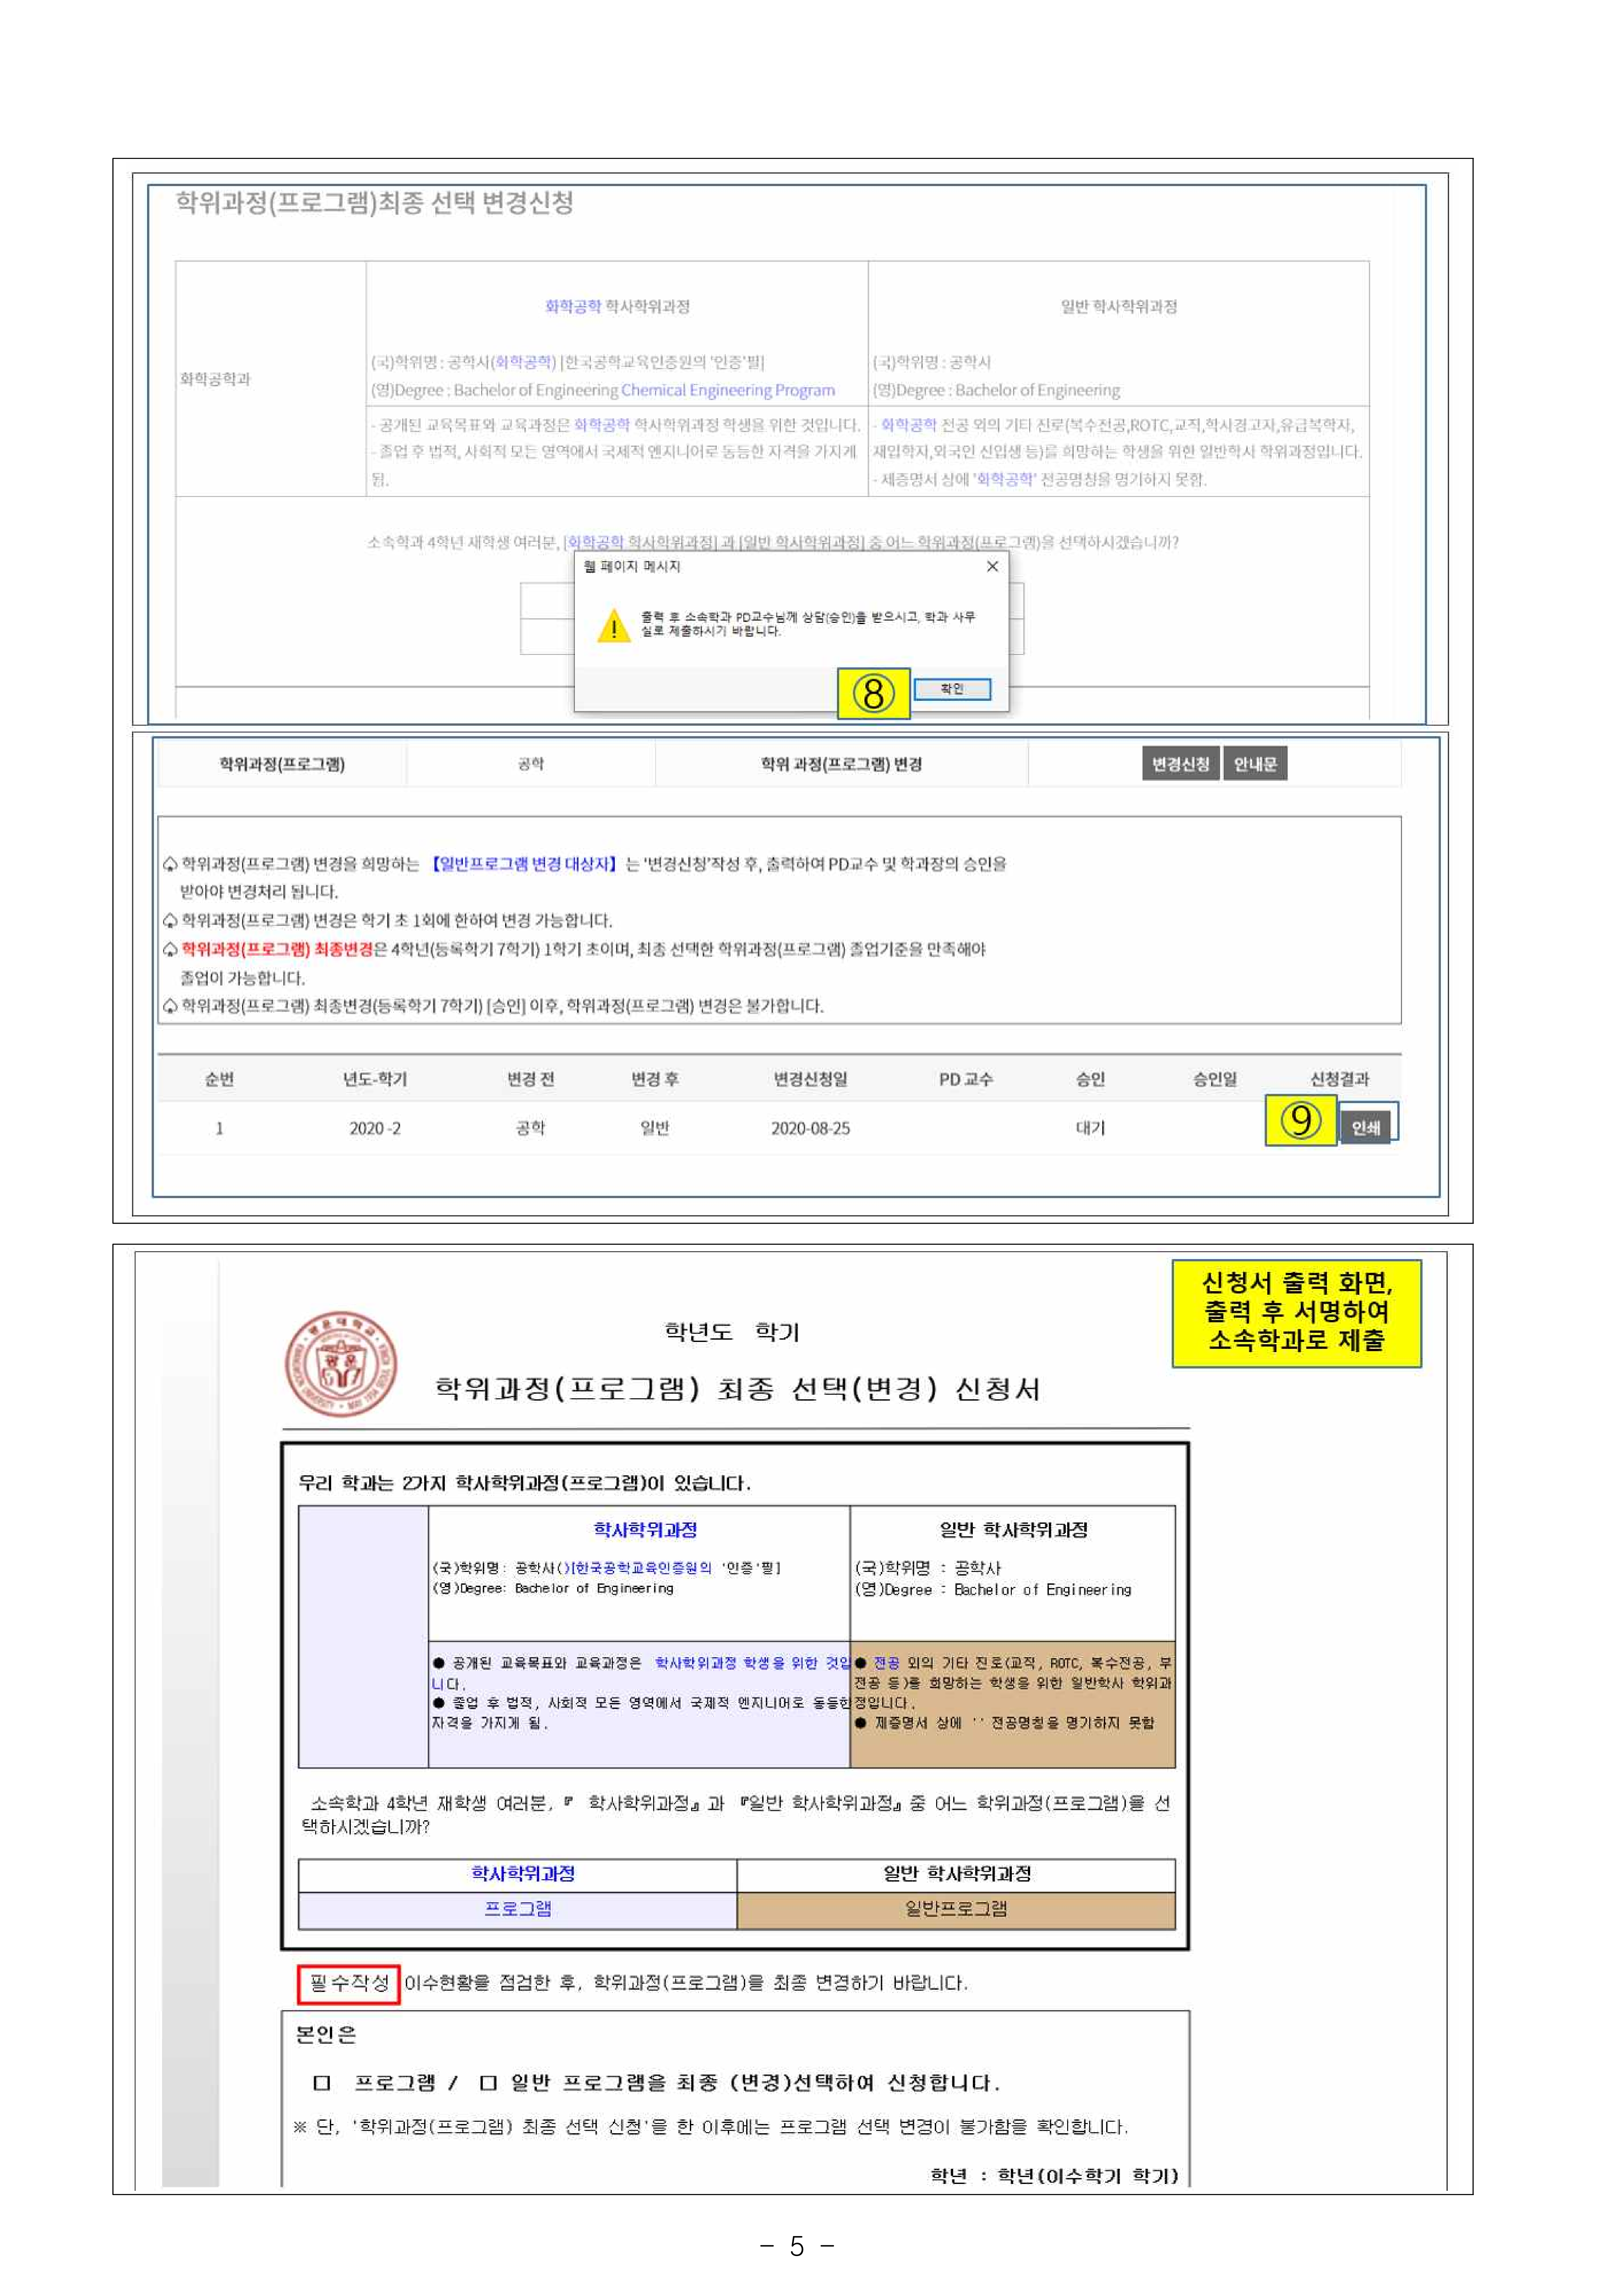Click the PD 교수 column header
This screenshot has width=1624, height=2296.
966,1079
